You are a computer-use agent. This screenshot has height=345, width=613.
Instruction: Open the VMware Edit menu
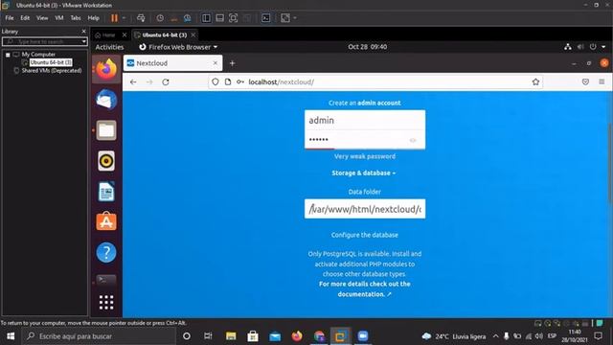pyautogui.click(x=25, y=18)
